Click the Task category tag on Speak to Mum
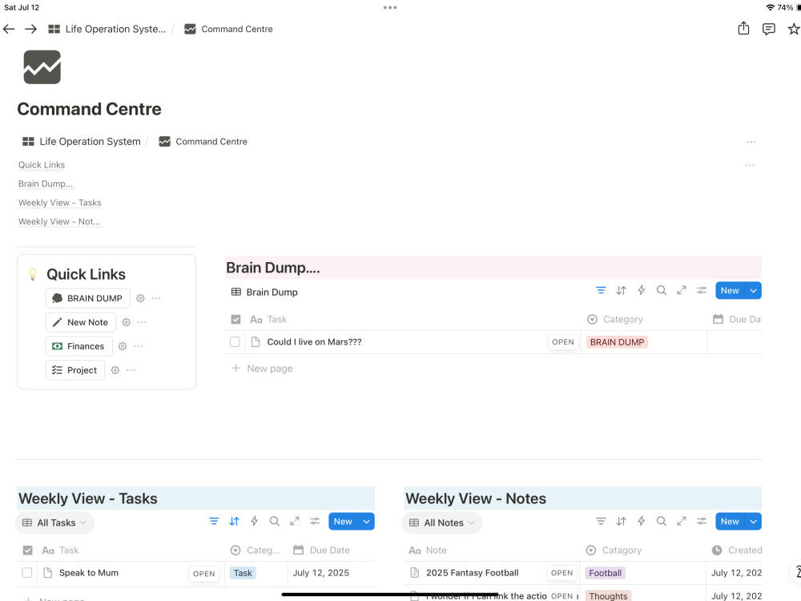The width and height of the screenshot is (801, 601). coord(243,573)
